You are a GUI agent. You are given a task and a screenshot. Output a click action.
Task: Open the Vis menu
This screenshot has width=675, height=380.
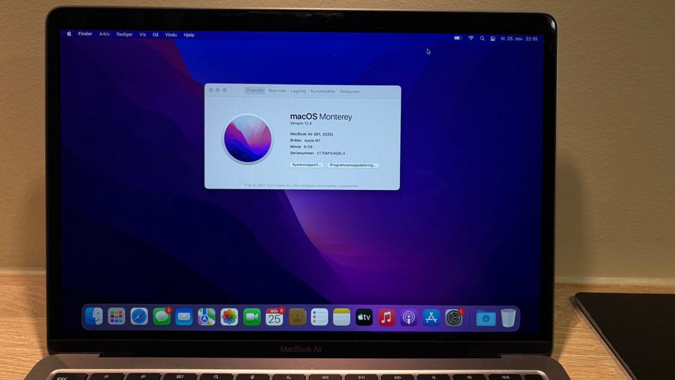(x=143, y=34)
